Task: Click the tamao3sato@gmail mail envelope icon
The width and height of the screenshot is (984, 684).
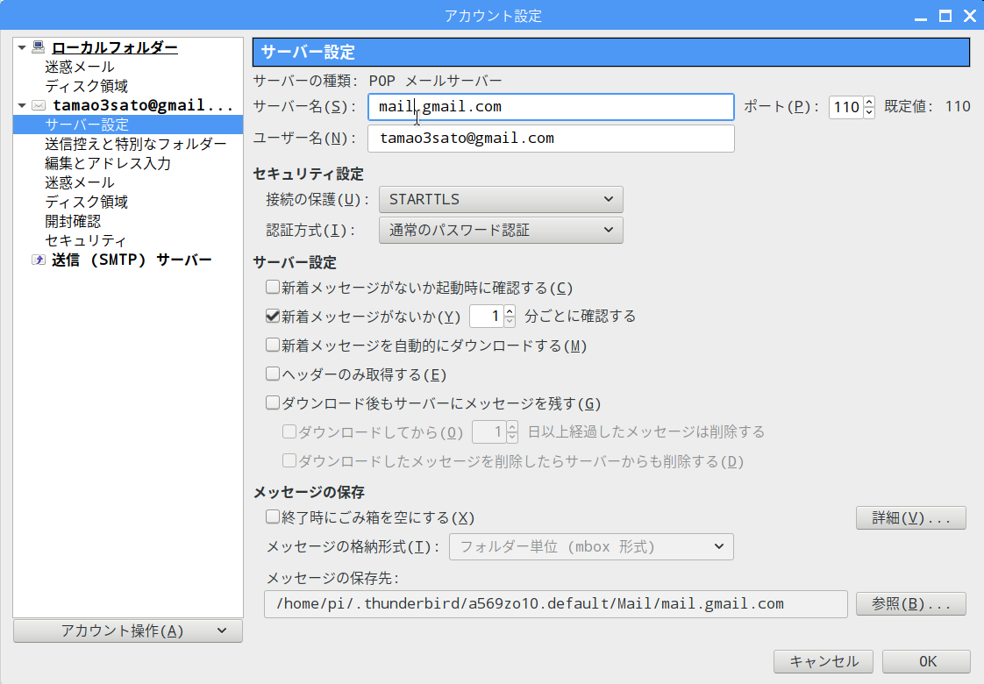Action: click(x=39, y=105)
